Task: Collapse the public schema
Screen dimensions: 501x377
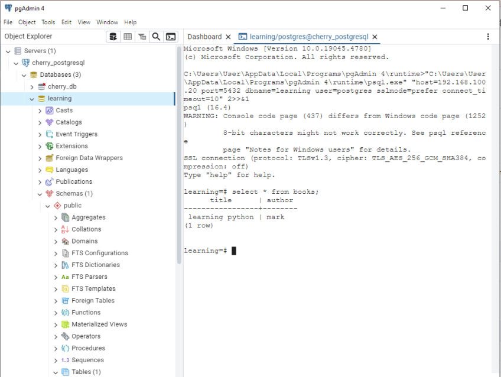Action: 47,205
